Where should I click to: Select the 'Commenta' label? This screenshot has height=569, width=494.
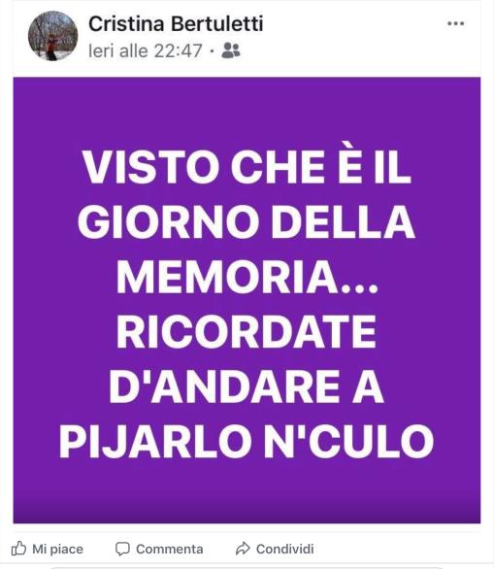tap(170, 549)
